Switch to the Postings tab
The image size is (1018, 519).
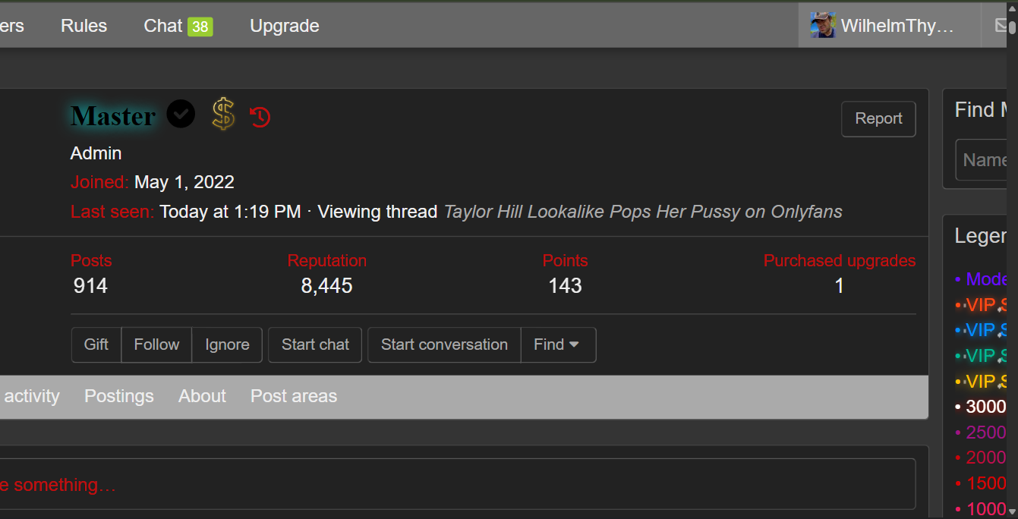tap(119, 396)
